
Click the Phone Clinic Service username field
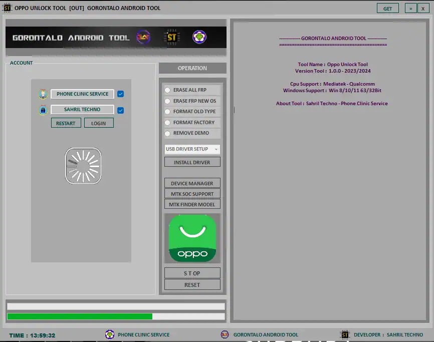(82, 94)
